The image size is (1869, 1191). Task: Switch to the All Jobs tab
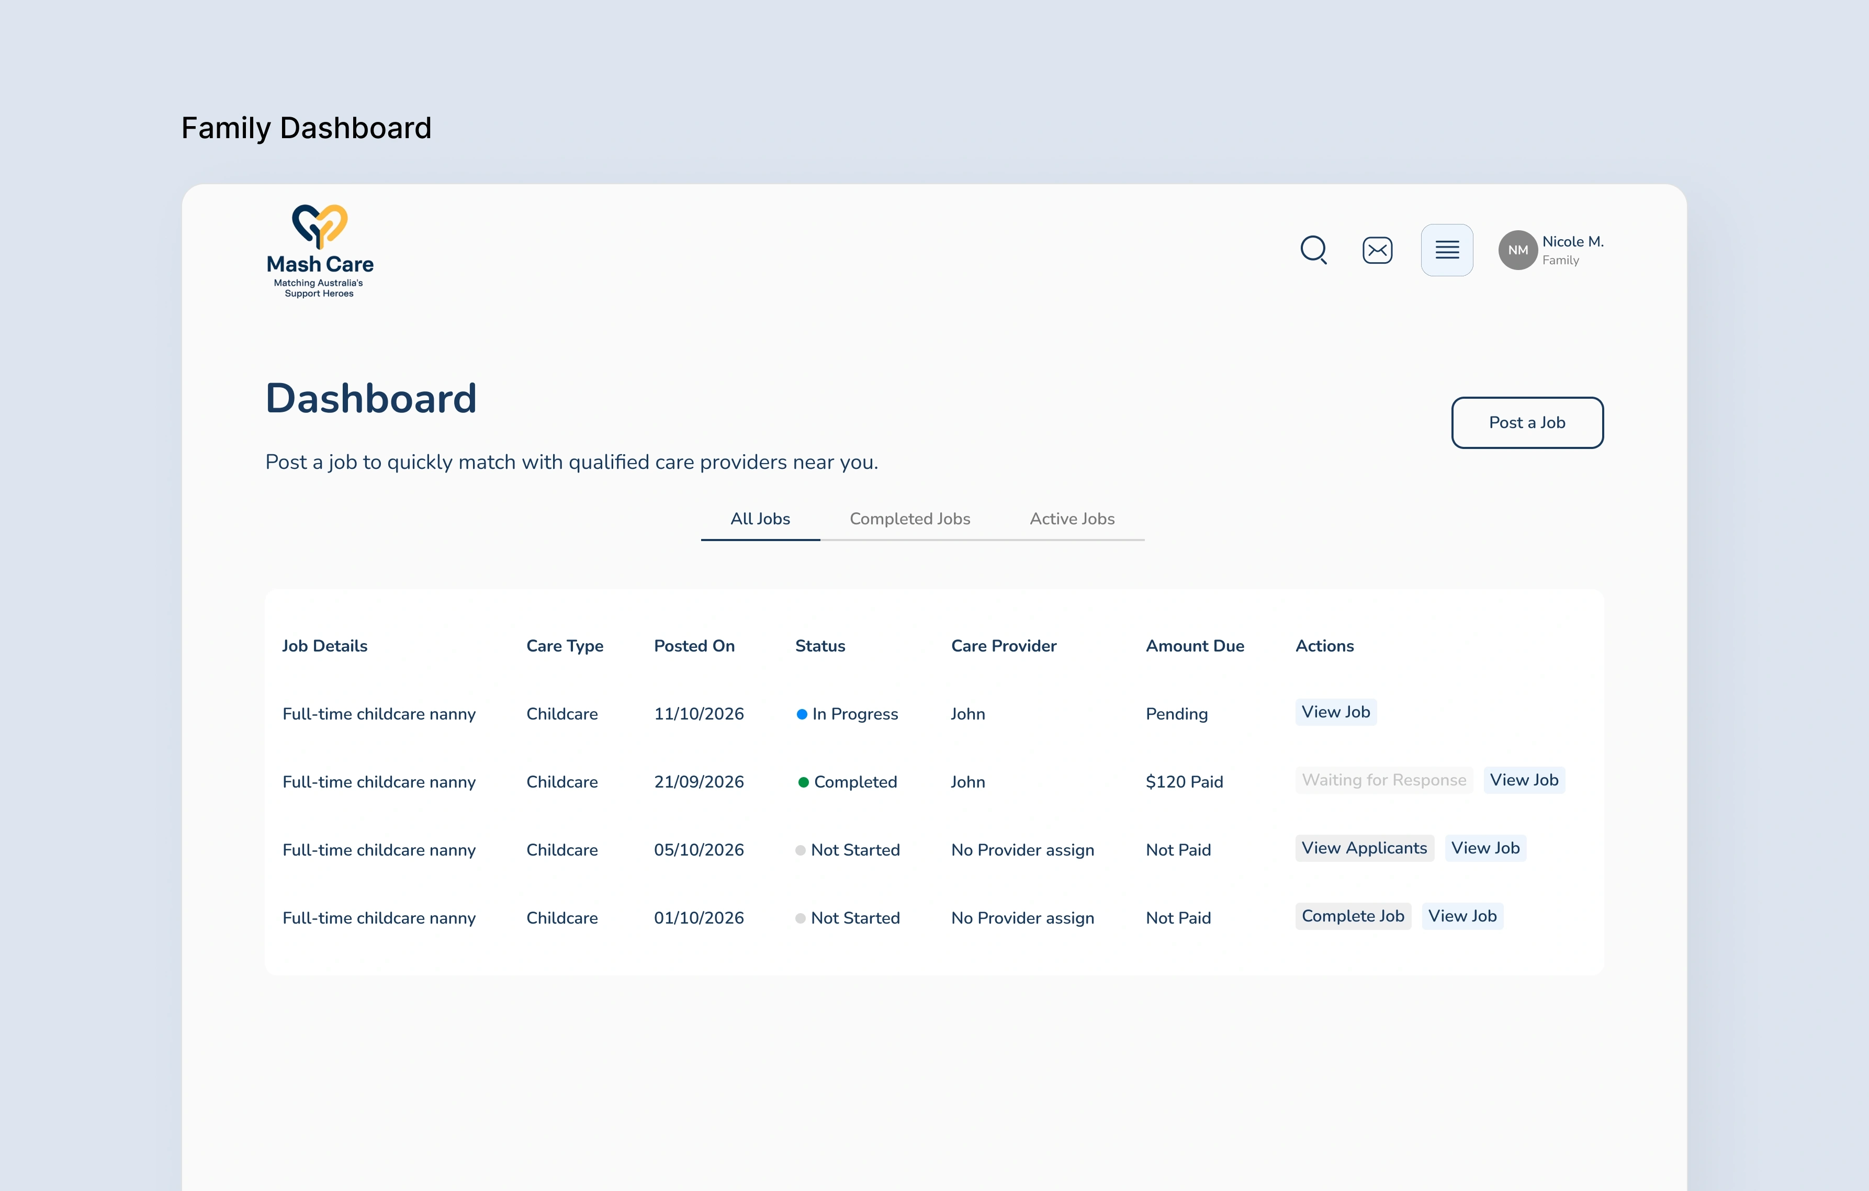pos(760,519)
